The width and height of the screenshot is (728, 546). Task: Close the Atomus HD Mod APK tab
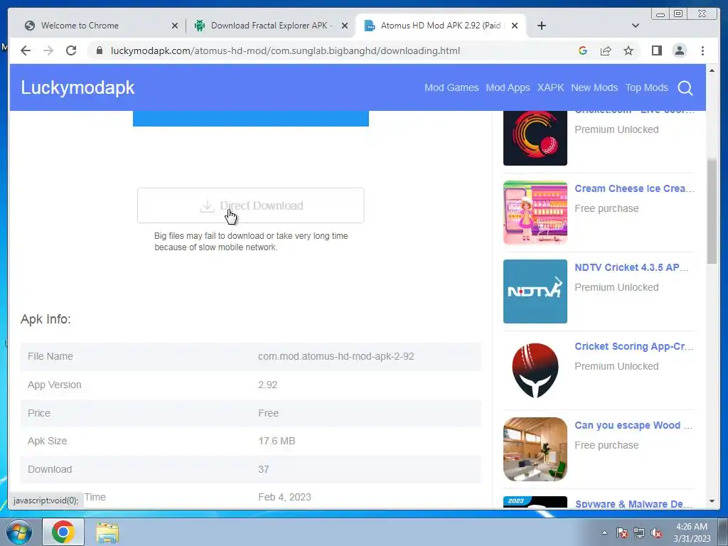coord(515,26)
